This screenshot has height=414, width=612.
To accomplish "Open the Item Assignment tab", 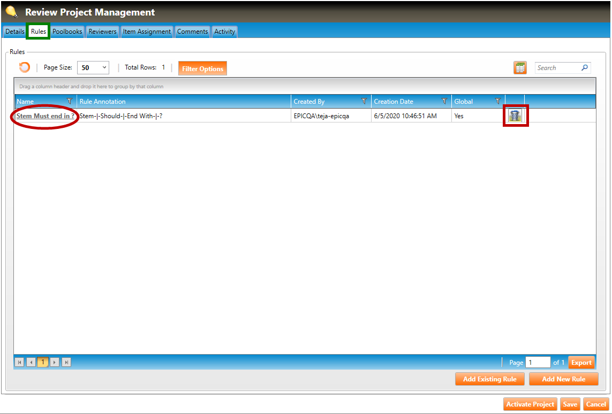I will [x=147, y=32].
